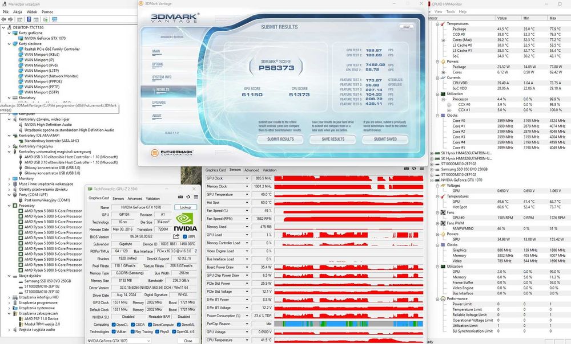The image size is (571, 344).
Task: Click the GPU Temperature sensor graph
Action: [348, 194]
